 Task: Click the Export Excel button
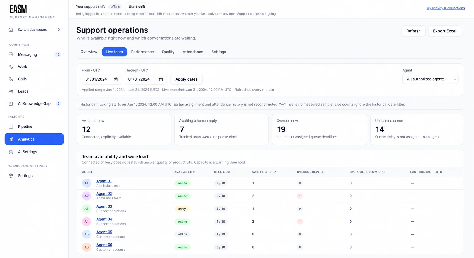coord(444,31)
